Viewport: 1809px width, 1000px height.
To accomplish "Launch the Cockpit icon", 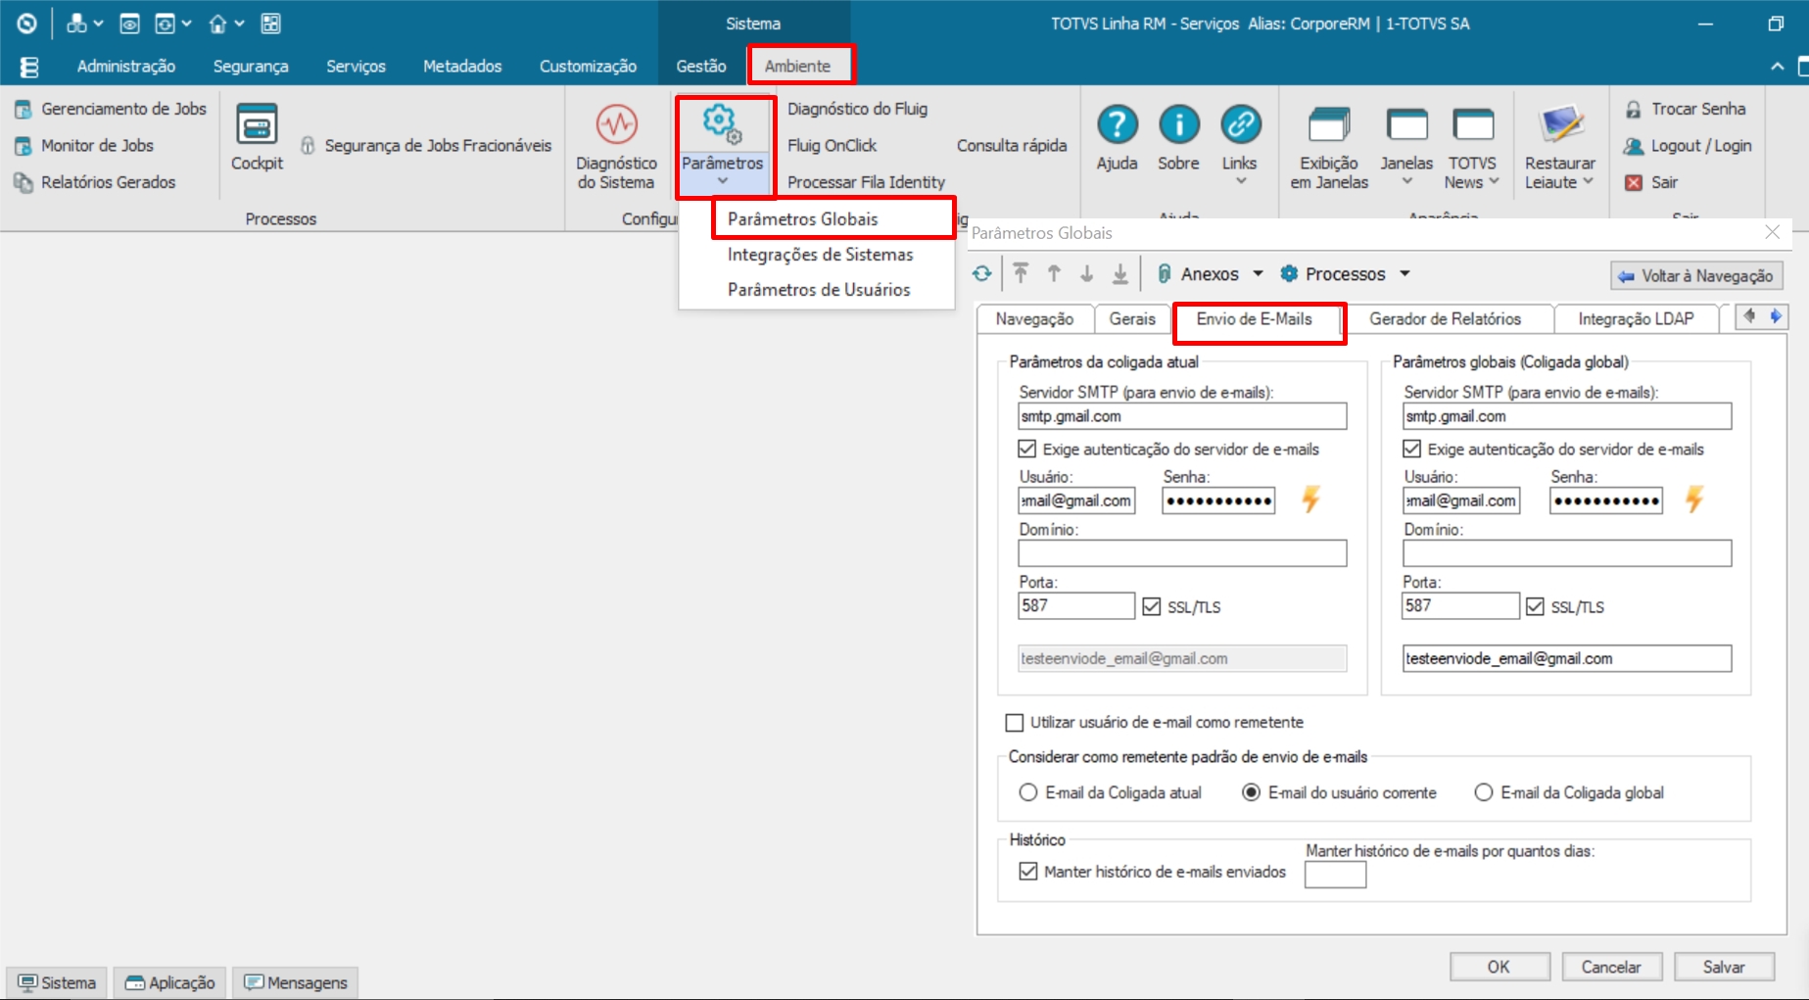I will (257, 124).
